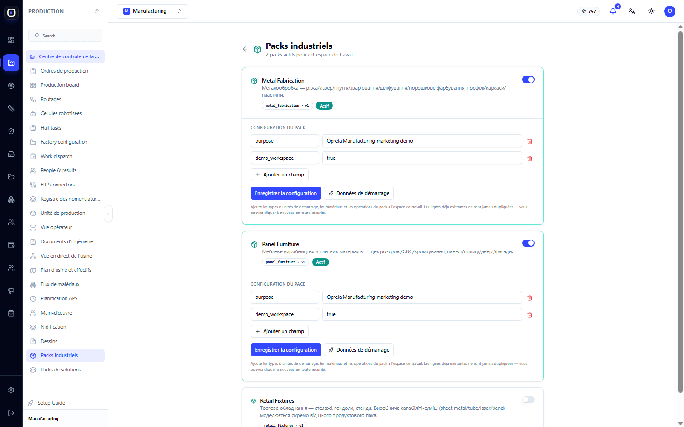Viewport: 684px width, 427px height.
Task: Open the megaphone marketing icon in the rail
Action: pos(11,290)
